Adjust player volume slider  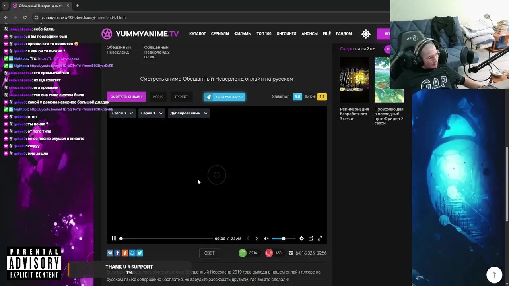click(283, 238)
